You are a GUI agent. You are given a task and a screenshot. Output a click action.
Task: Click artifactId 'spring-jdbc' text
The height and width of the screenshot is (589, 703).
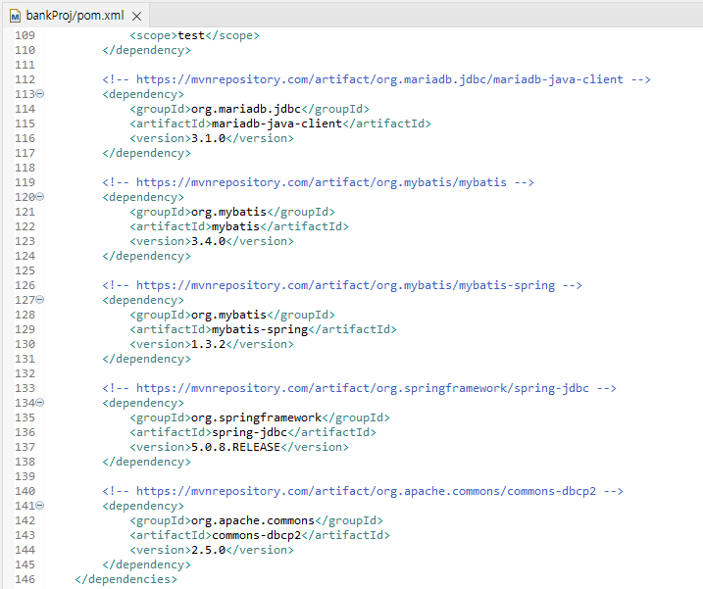coord(249,432)
